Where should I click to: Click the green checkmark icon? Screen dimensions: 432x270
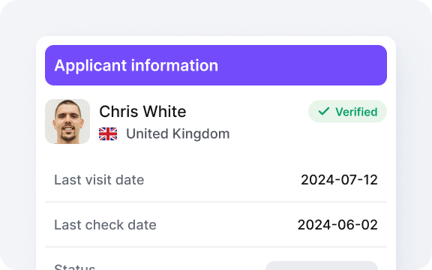tap(324, 111)
